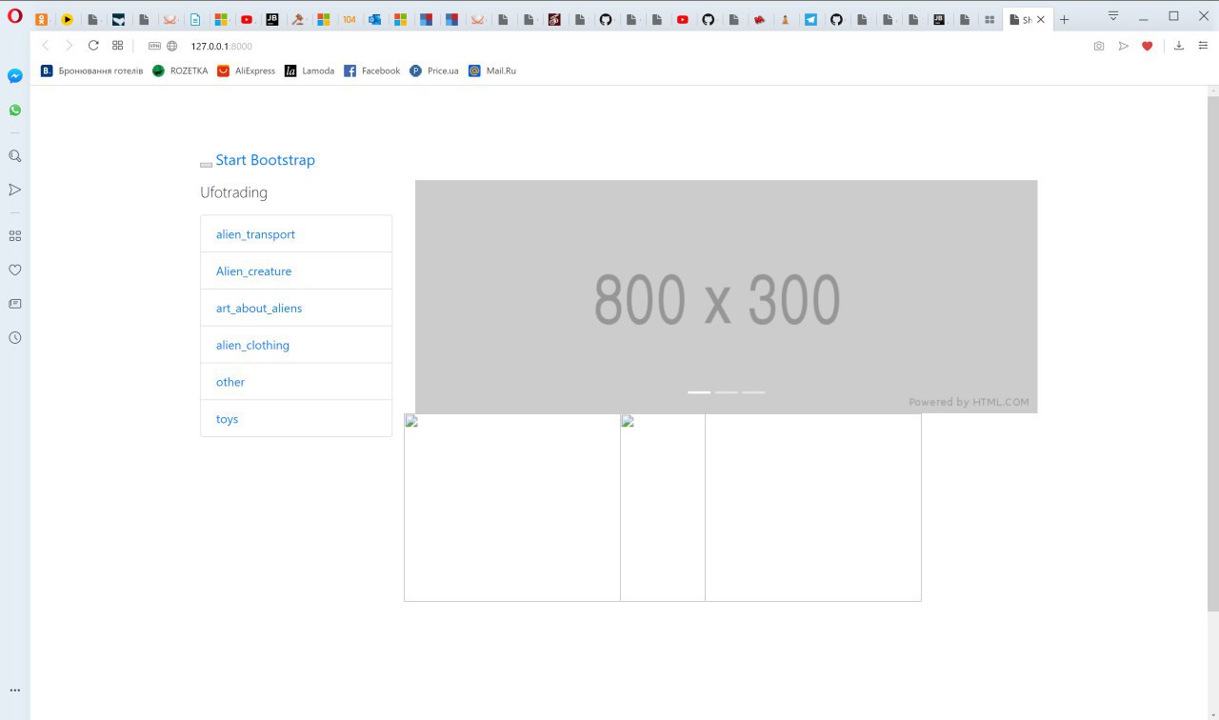Switch to the 104 tab
Image resolution: width=1219 pixels, height=720 pixels.
click(349, 19)
